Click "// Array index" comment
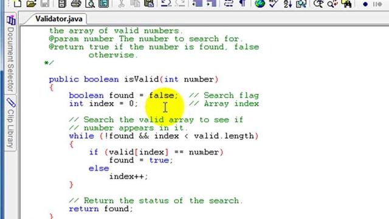The image size is (389, 219). coord(224,103)
